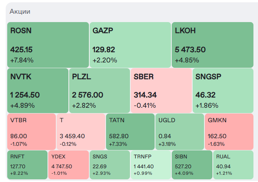Open the ROSN stock tile
This screenshot has height=182, width=258.
(x=48, y=45)
